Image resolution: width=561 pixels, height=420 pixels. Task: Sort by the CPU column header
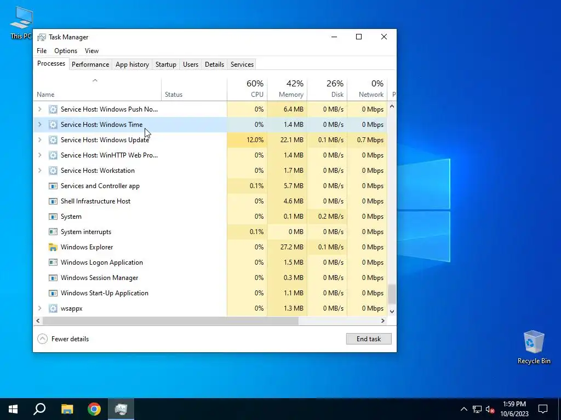pyautogui.click(x=247, y=89)
